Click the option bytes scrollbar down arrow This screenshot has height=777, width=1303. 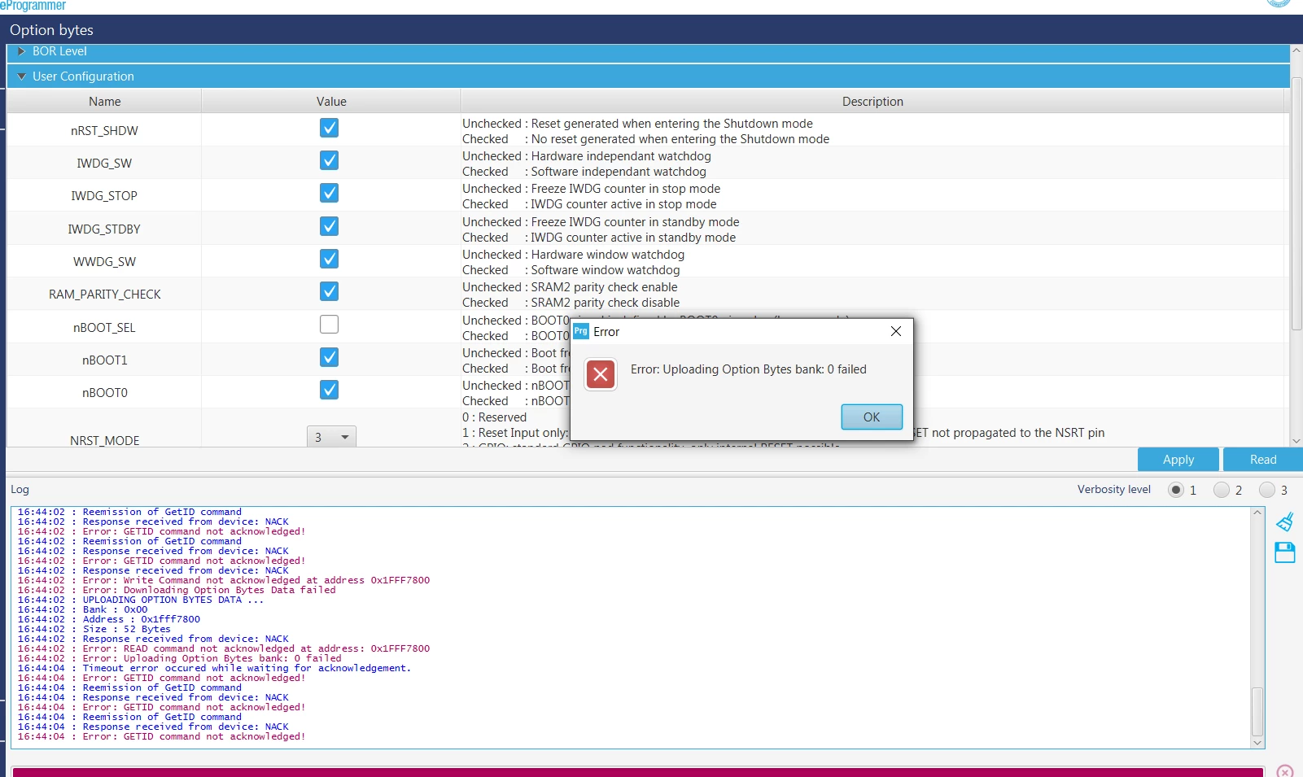tap(1296, 440)
